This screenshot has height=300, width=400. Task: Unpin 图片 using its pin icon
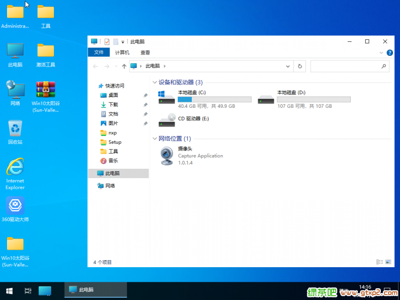145,123
